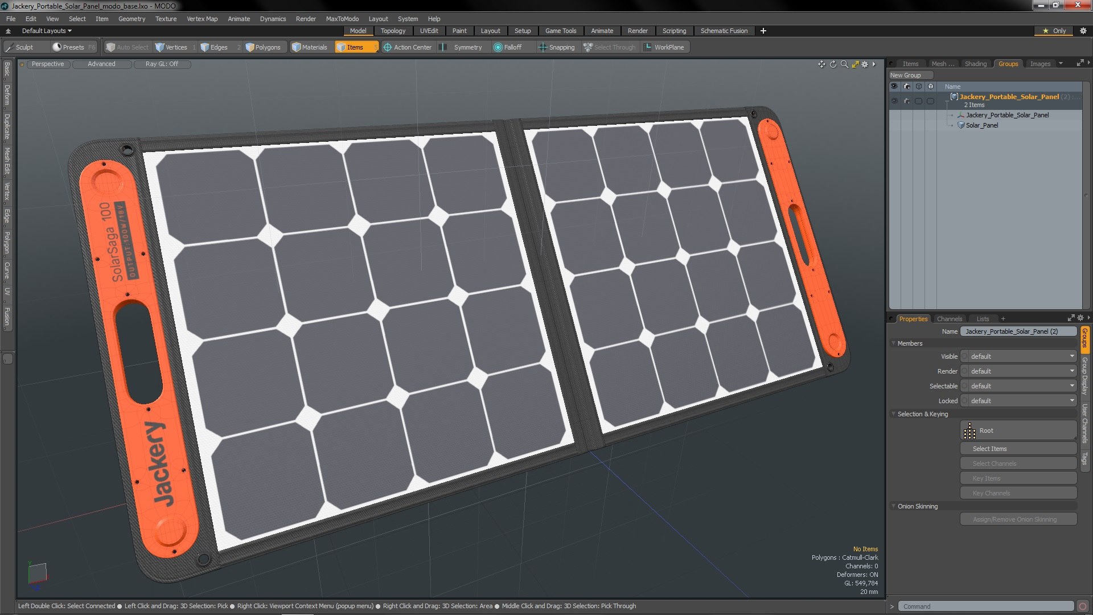This screenshot has width=1093, height=615.
Task: Click the viewport rotate icon
Action: pos(833,64)
